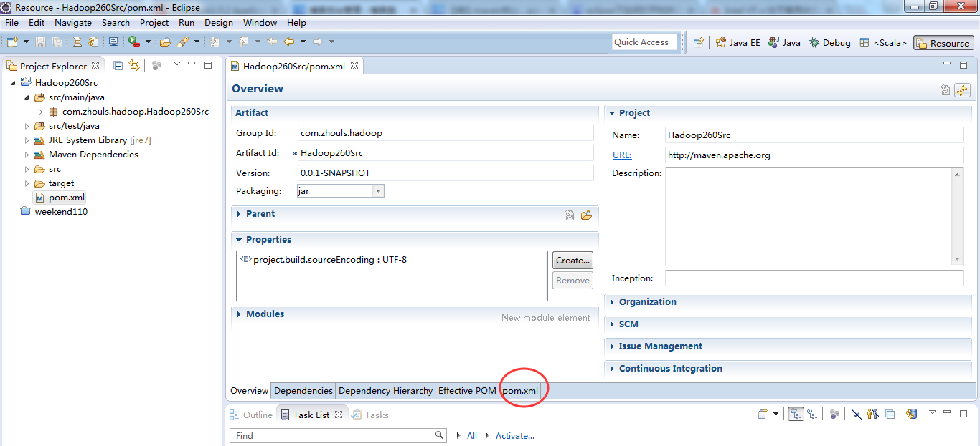The image size is (980, 446).
Task: Toggle Show Only My Tasks icon
Action: (x=873, y=414)
